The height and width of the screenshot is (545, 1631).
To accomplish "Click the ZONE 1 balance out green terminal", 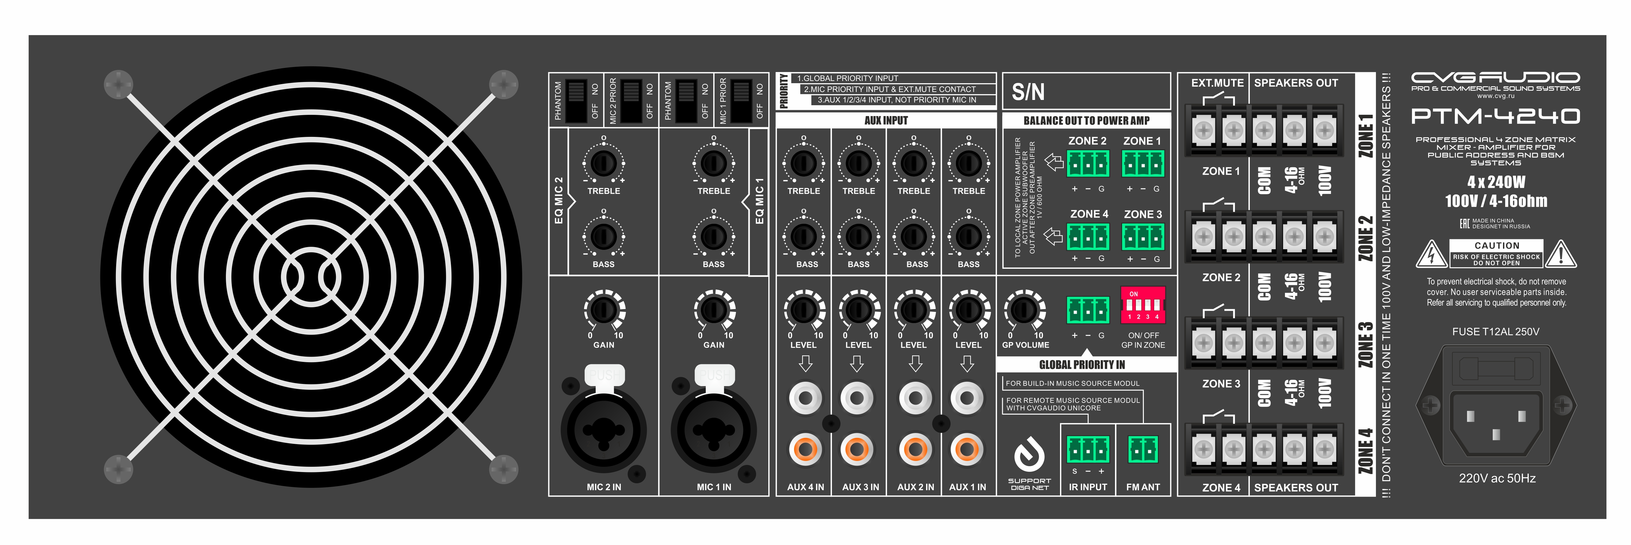I will pos(1143,164).
